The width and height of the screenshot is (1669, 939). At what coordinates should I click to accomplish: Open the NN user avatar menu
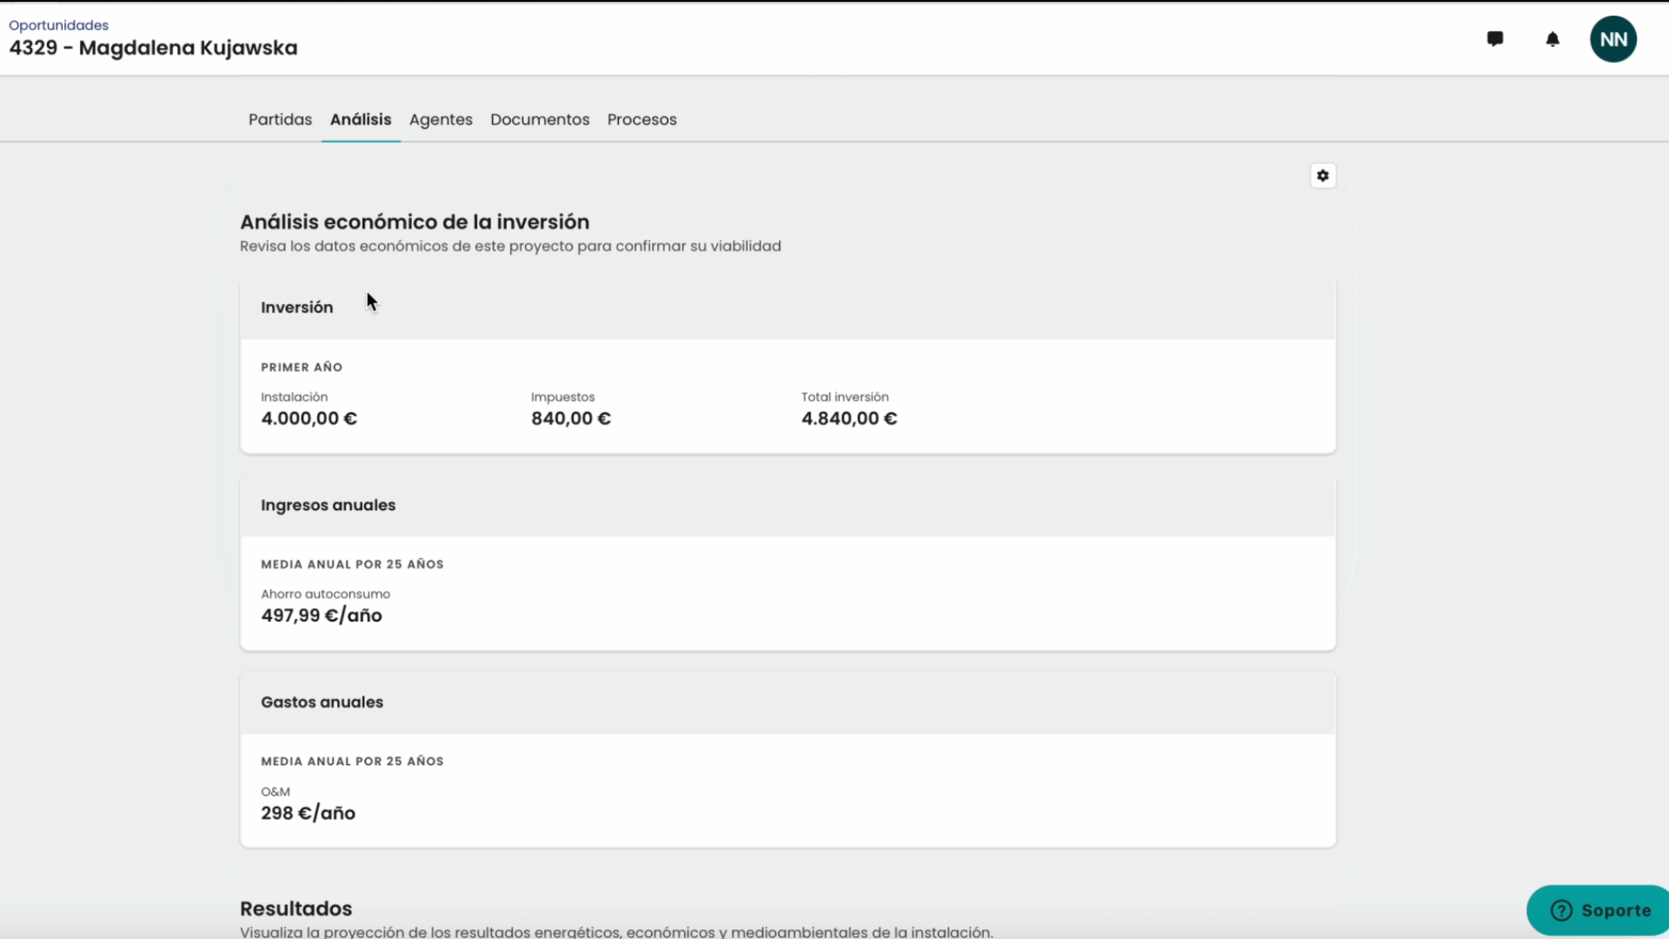click(1613, 39)
